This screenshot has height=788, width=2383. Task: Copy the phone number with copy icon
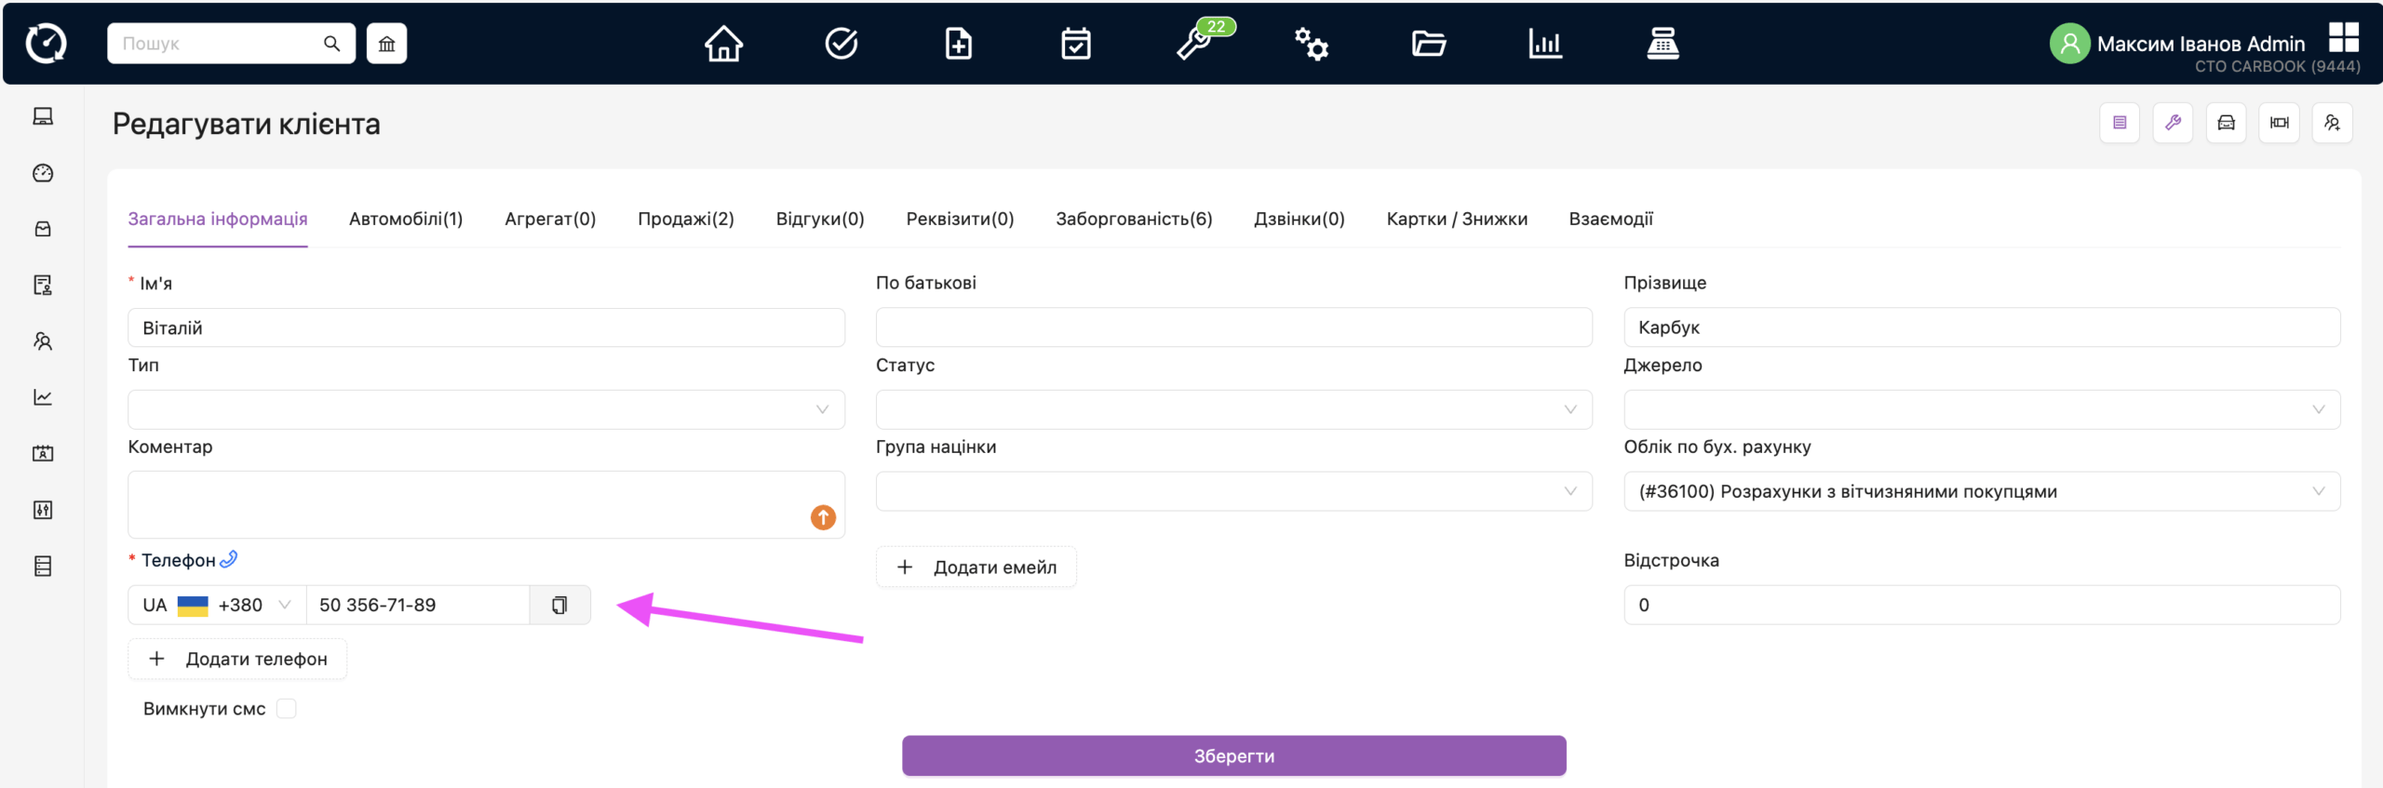pos(559,606)
